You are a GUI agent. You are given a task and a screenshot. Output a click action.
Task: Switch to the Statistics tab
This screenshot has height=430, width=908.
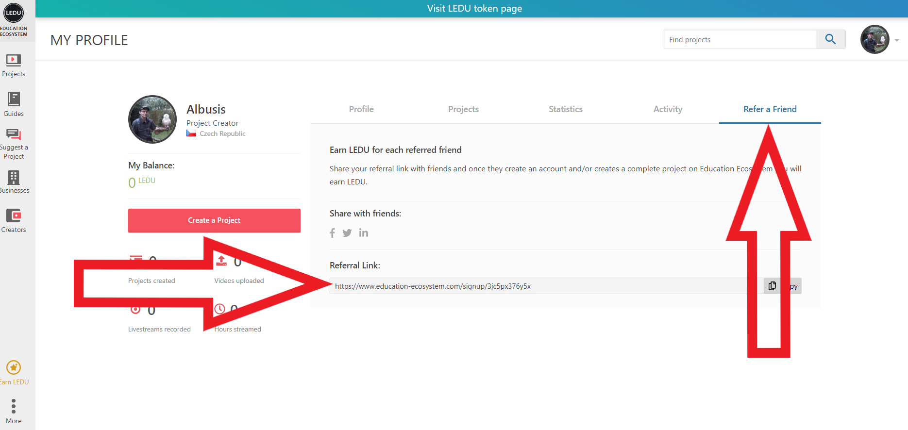[566, 109]
